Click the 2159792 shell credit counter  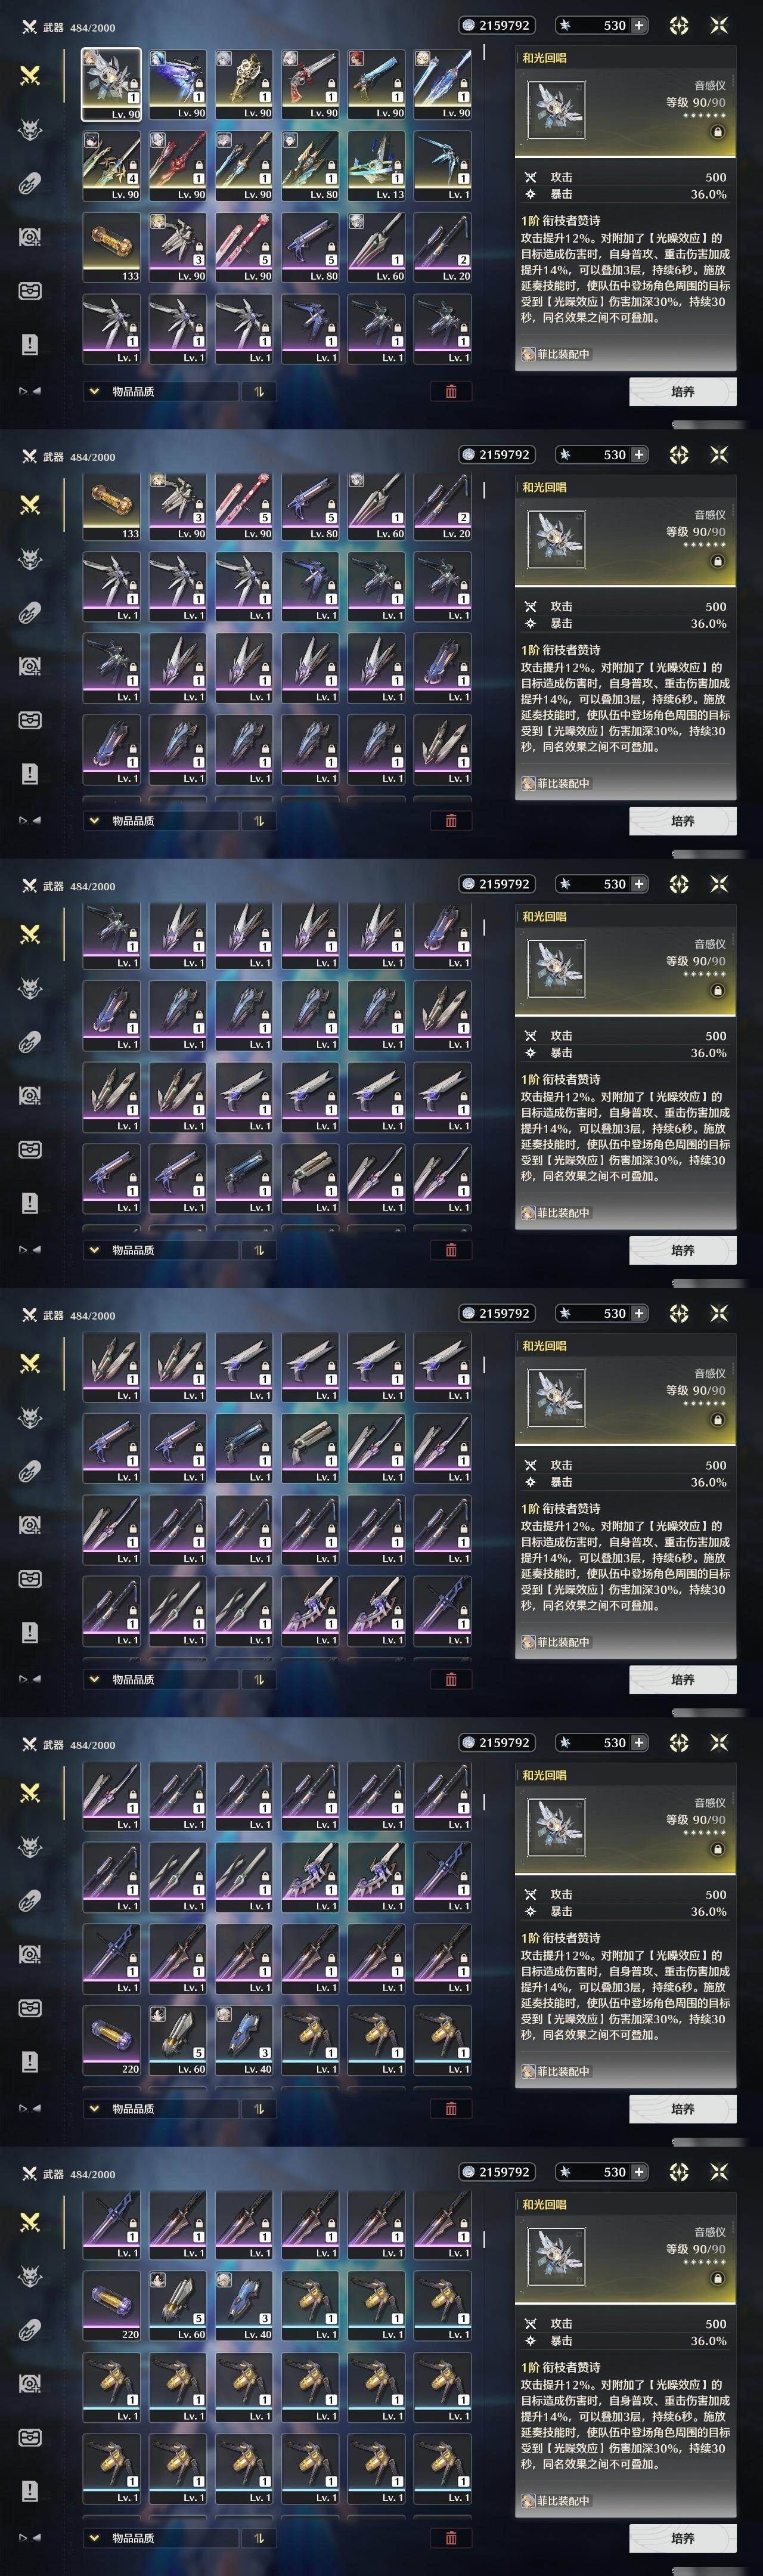coord(497,25)
